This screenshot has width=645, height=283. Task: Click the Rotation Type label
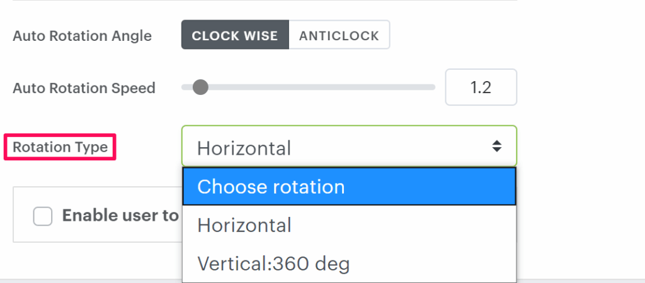click(60, 148)
